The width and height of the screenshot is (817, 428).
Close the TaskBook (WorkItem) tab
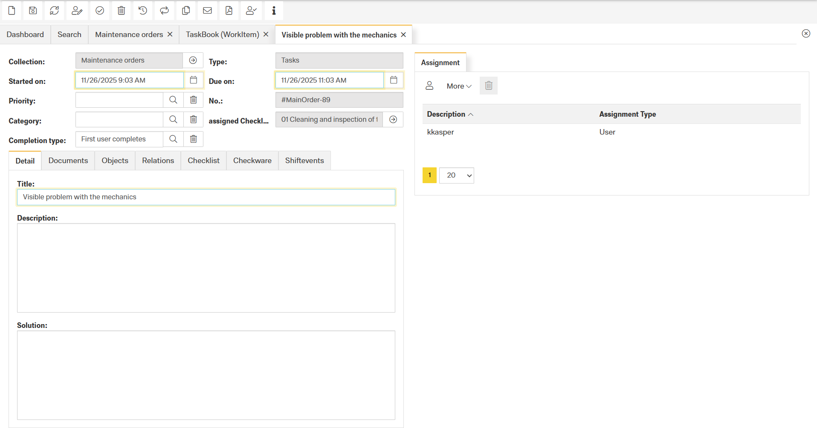tap(266, 34)
